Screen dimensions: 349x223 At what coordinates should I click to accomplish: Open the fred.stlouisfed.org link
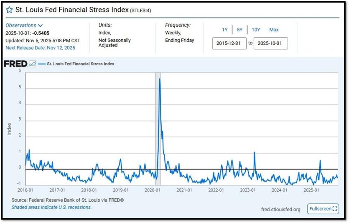point(281,210)
